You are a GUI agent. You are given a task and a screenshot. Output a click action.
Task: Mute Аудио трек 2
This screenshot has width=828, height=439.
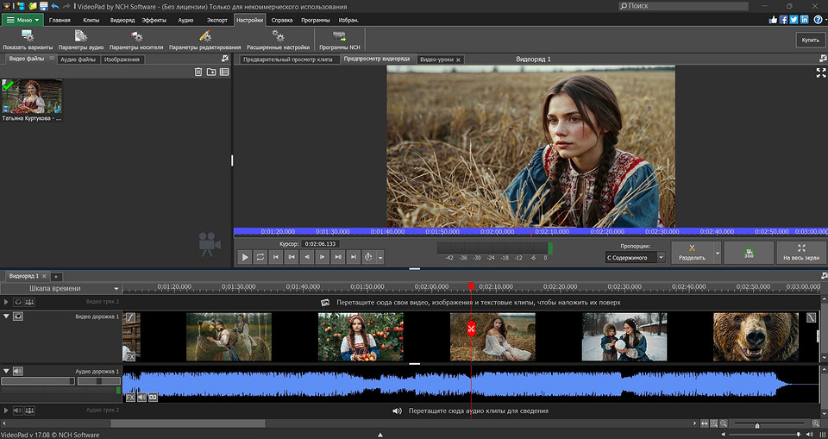click(x=18, y=411)
